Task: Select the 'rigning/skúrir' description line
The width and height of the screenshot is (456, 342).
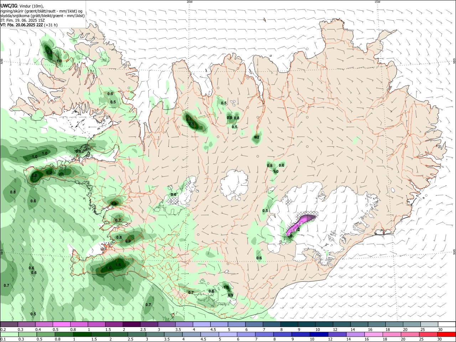Action: click(41, 11)
